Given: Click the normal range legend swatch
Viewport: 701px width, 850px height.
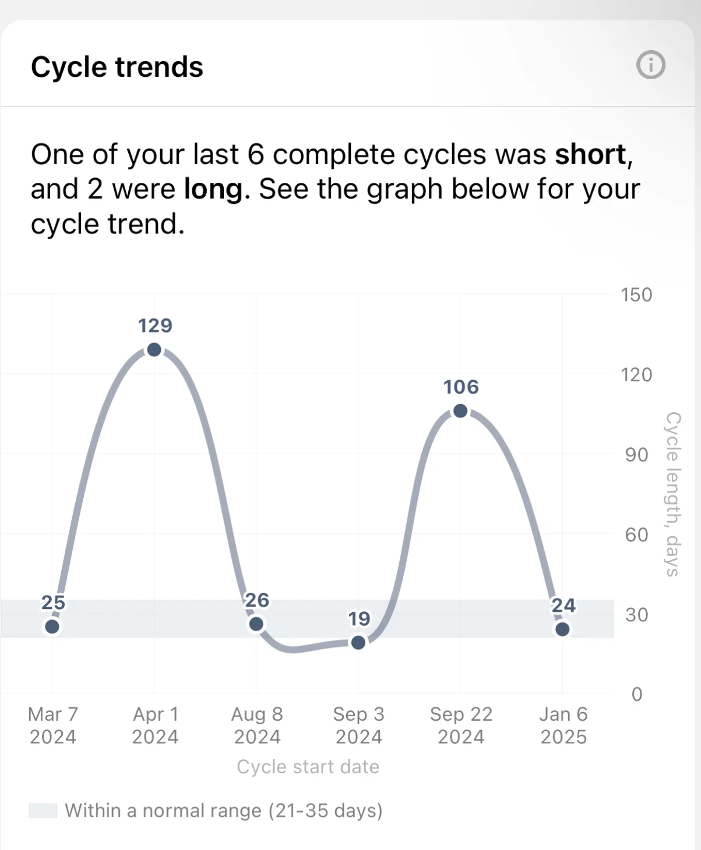Looking at the screenshot, I should 43,810.
